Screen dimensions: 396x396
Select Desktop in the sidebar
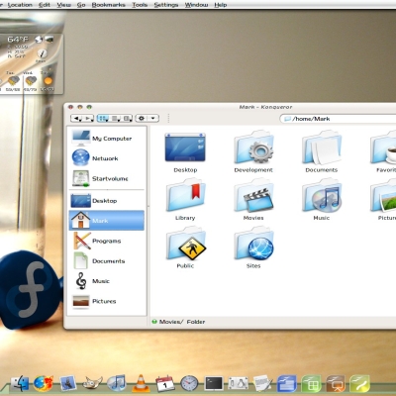point(107,201)
